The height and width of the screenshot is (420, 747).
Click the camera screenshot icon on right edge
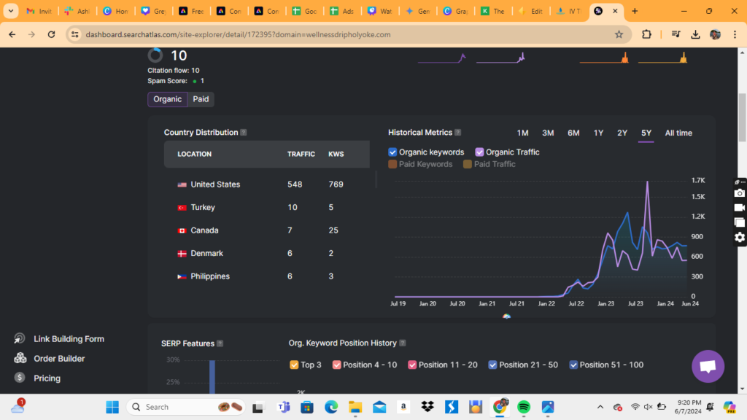739,193
